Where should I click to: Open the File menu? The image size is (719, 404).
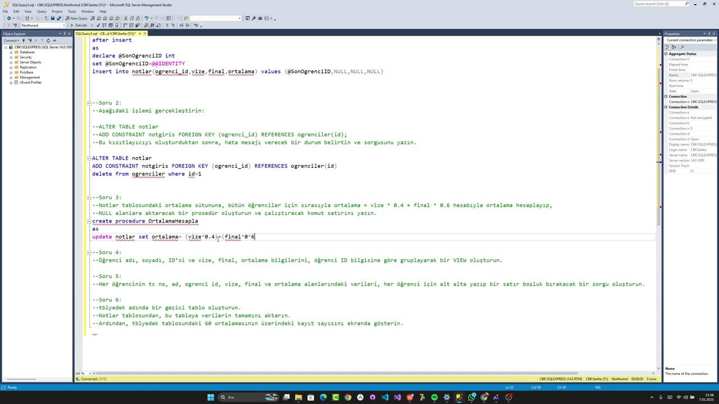coord(5,11)
